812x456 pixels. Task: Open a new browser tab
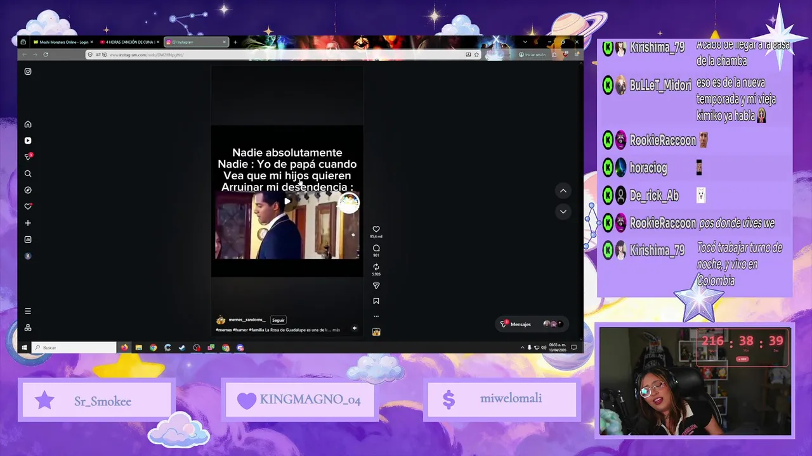pyautogui.click(x=235, y=42)
